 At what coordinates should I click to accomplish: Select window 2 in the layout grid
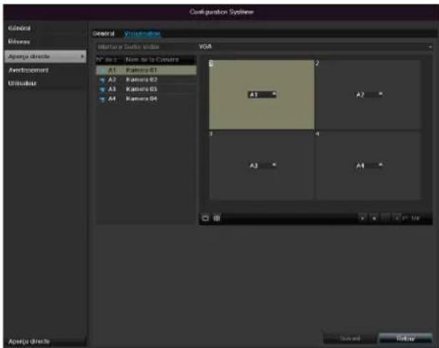pos(368,95)
